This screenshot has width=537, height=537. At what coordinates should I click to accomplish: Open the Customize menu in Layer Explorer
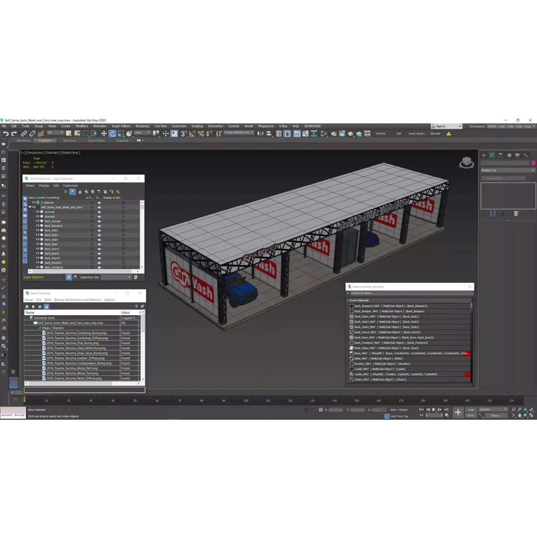coord(70,185)
